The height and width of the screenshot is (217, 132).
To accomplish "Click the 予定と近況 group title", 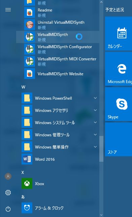I will click(x=114, y=10).
